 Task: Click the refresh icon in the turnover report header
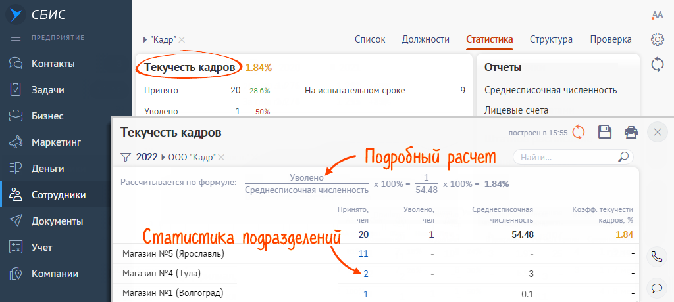coord(579,132)
